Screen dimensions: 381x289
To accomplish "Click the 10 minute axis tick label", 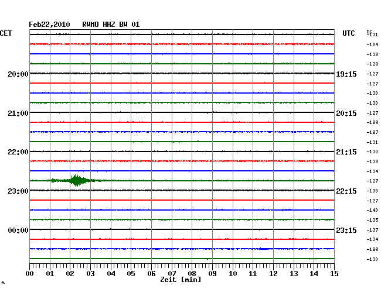I will pos(233,273).
